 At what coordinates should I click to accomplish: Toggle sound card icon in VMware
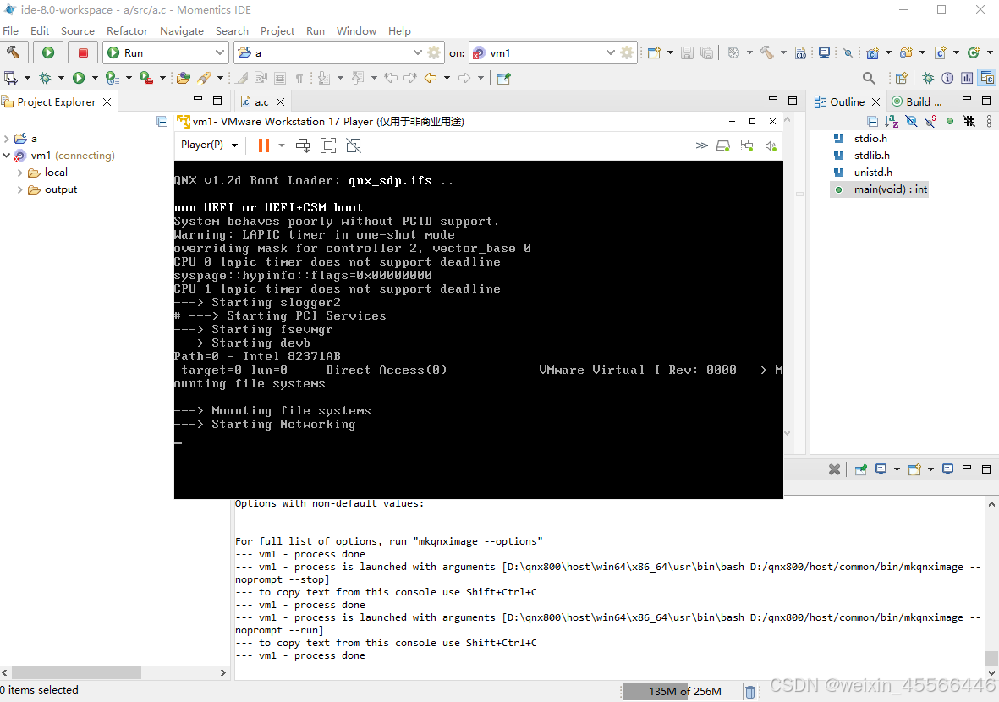click(x=771, y=145)
